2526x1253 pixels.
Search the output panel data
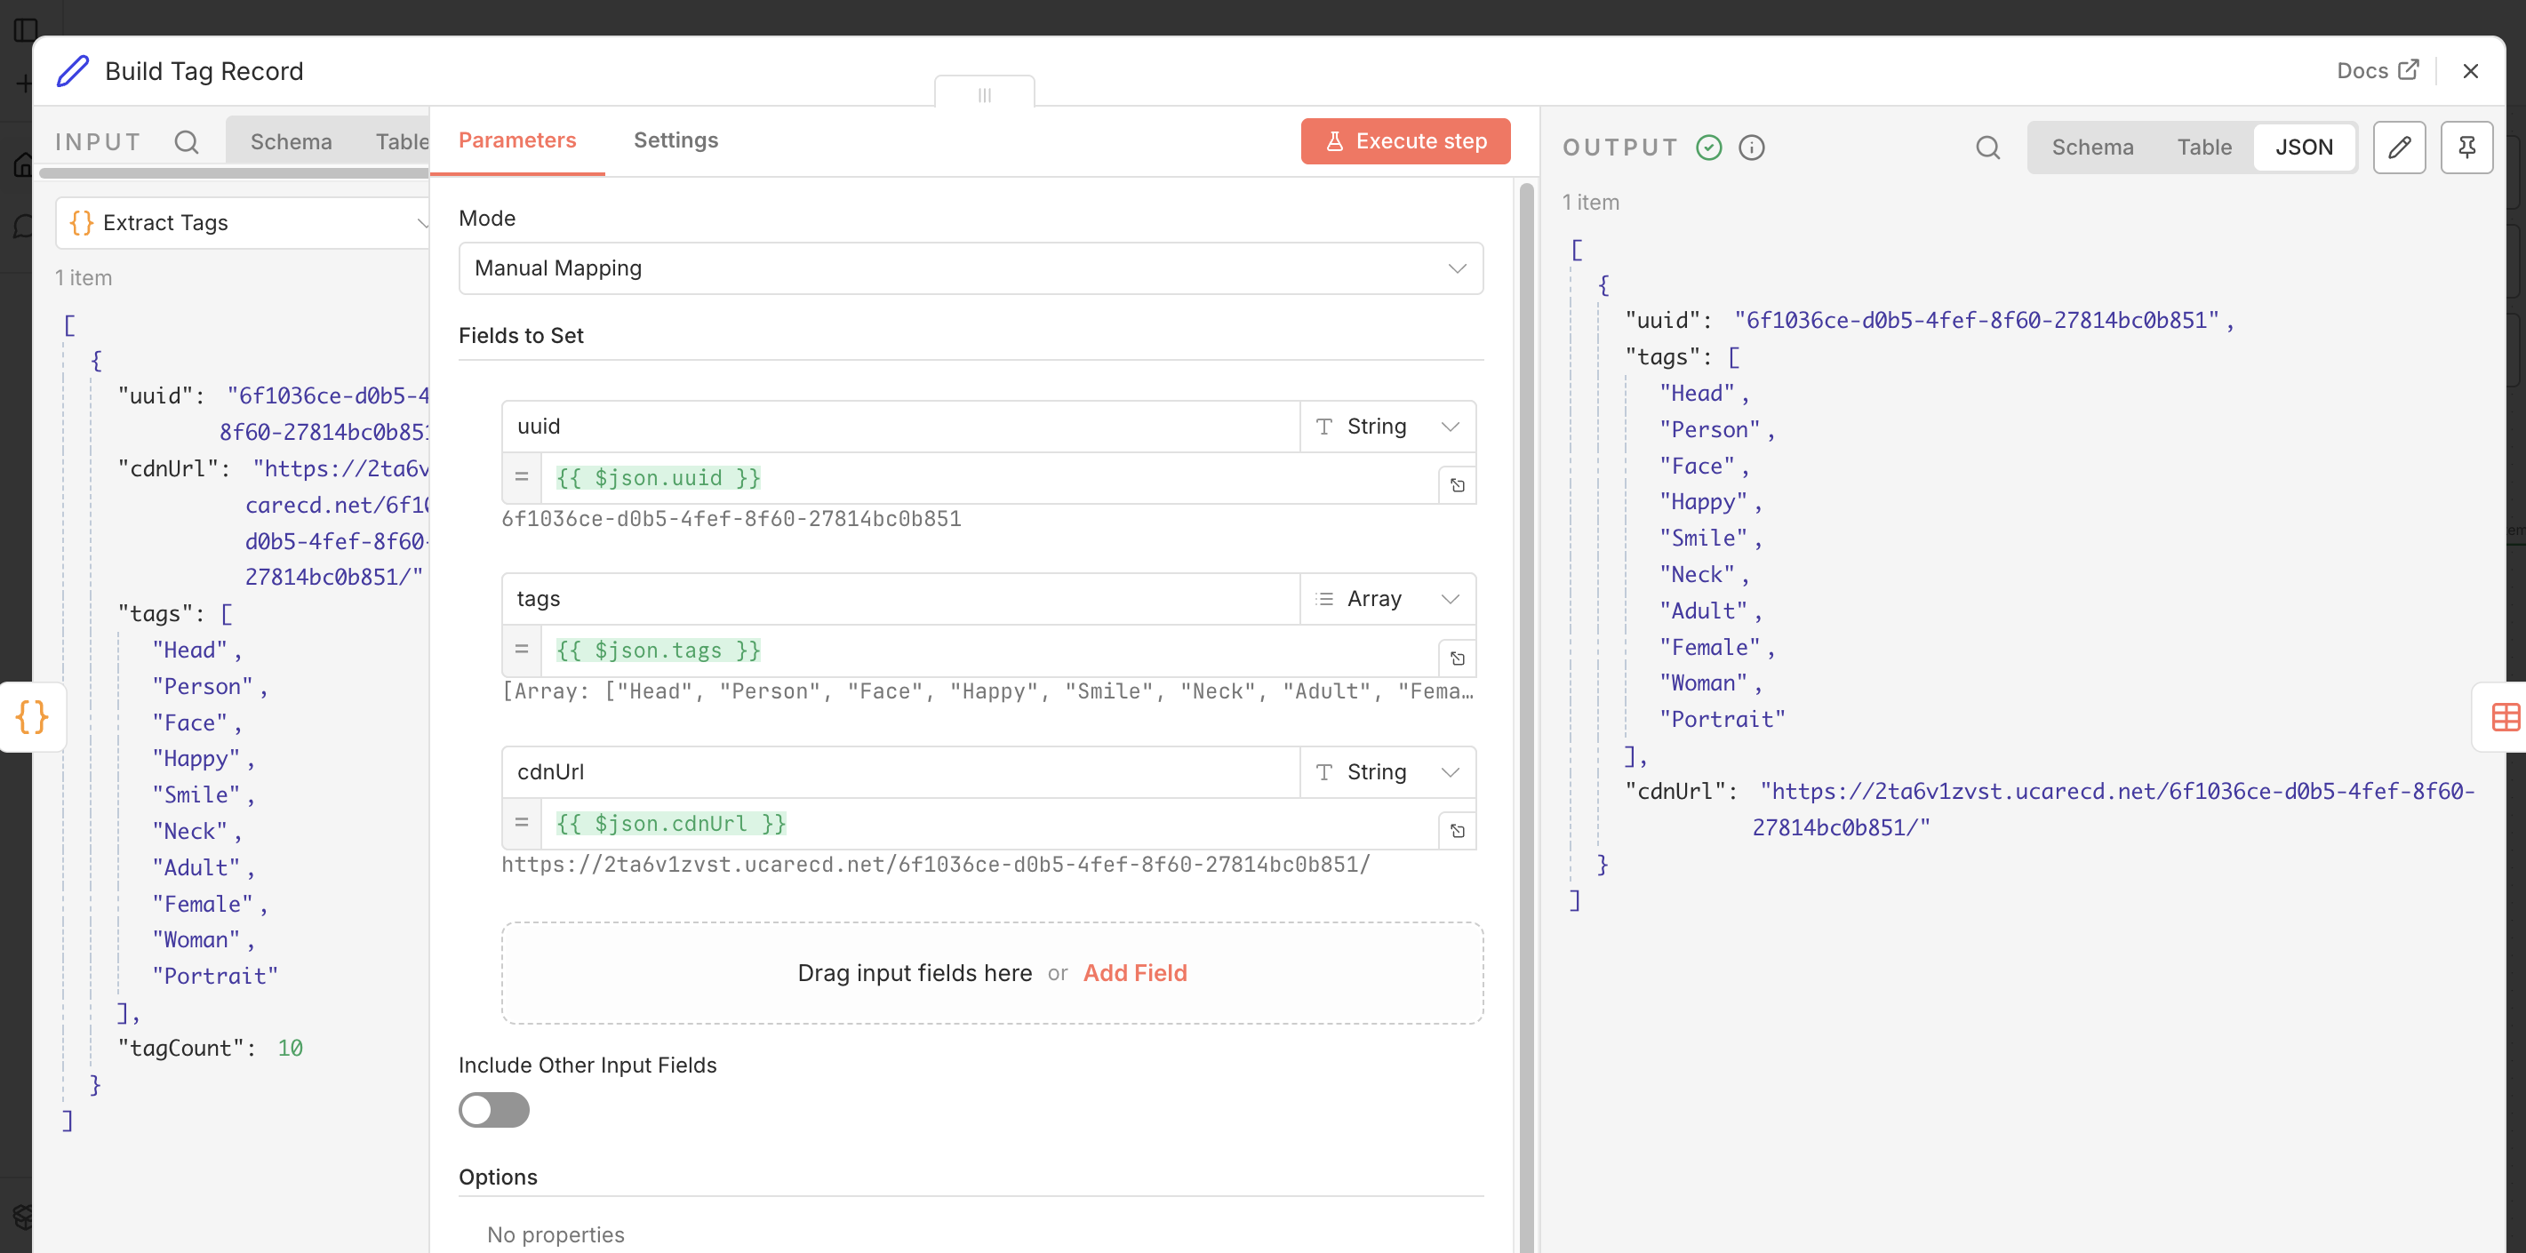[x=1987, y=147]
